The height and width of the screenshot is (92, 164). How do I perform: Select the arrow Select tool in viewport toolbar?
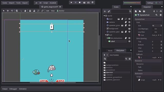tap(4, 11)
